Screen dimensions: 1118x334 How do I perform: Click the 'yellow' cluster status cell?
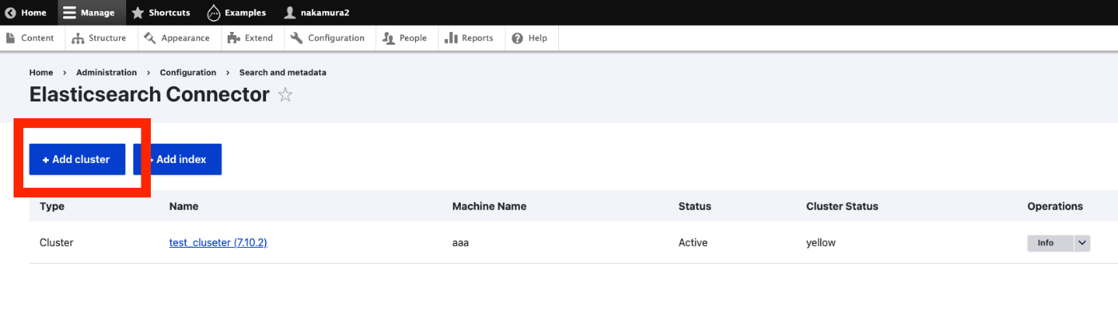coord(821,243)
